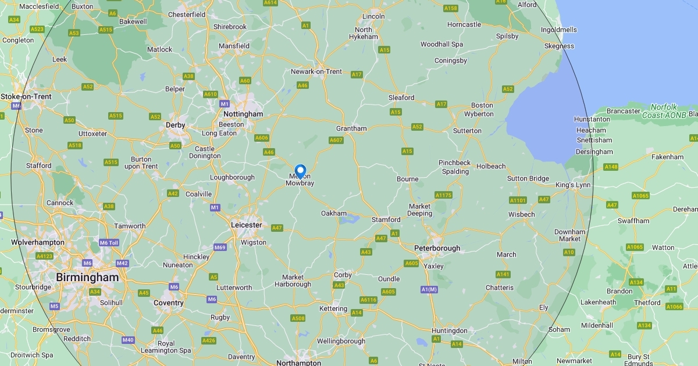Click the Peterborough city label
Image resolution: width=698 pixels, height=366 pixels.
(437, 248)
